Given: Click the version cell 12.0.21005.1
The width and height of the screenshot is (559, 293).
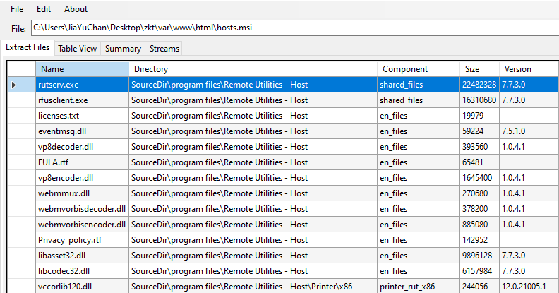Looking at the screenshot, I should (529, 286).
